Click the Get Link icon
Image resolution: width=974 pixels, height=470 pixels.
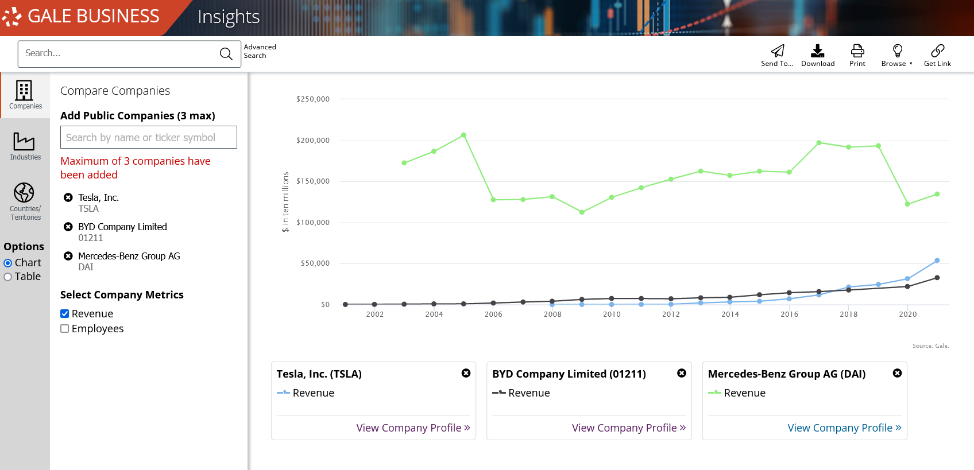click(x=937, y=55)
